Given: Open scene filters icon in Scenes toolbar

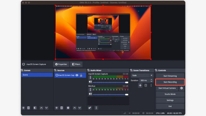Looking at the screenshot, I should tap(35, 108).
